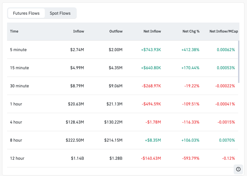Select the Futures Flows tab

click(26, 13)
